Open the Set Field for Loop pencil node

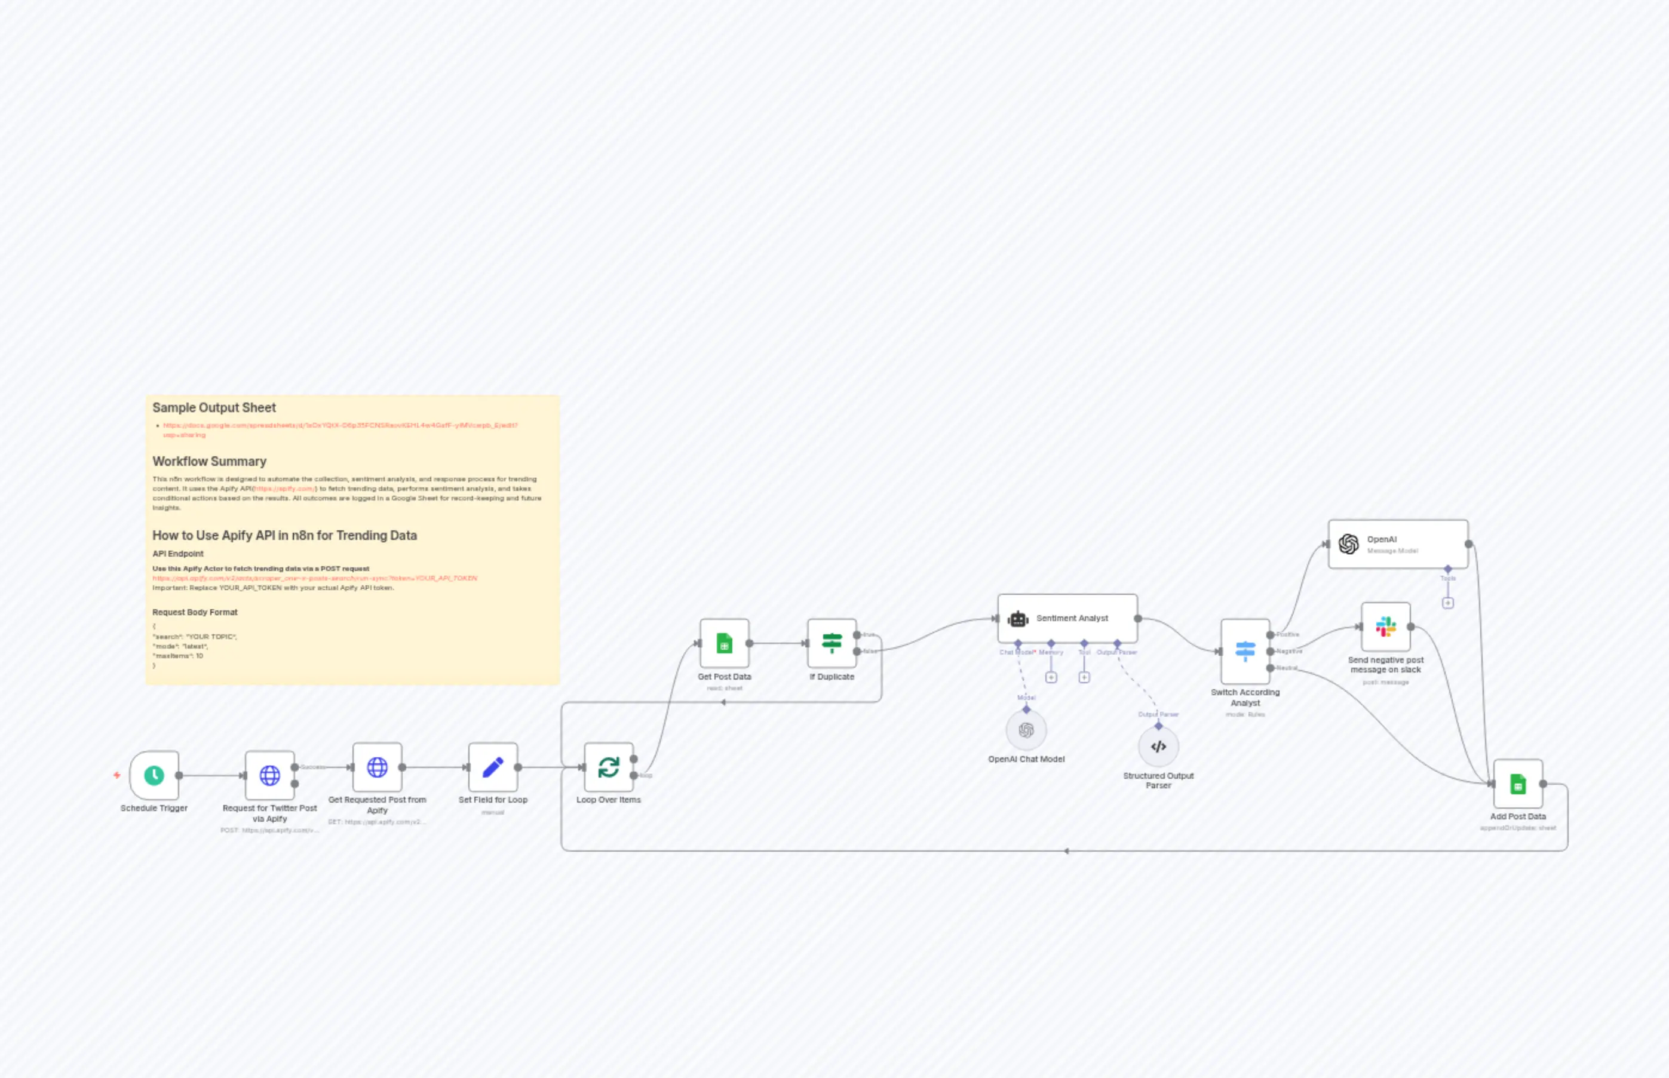coord(492,767)
